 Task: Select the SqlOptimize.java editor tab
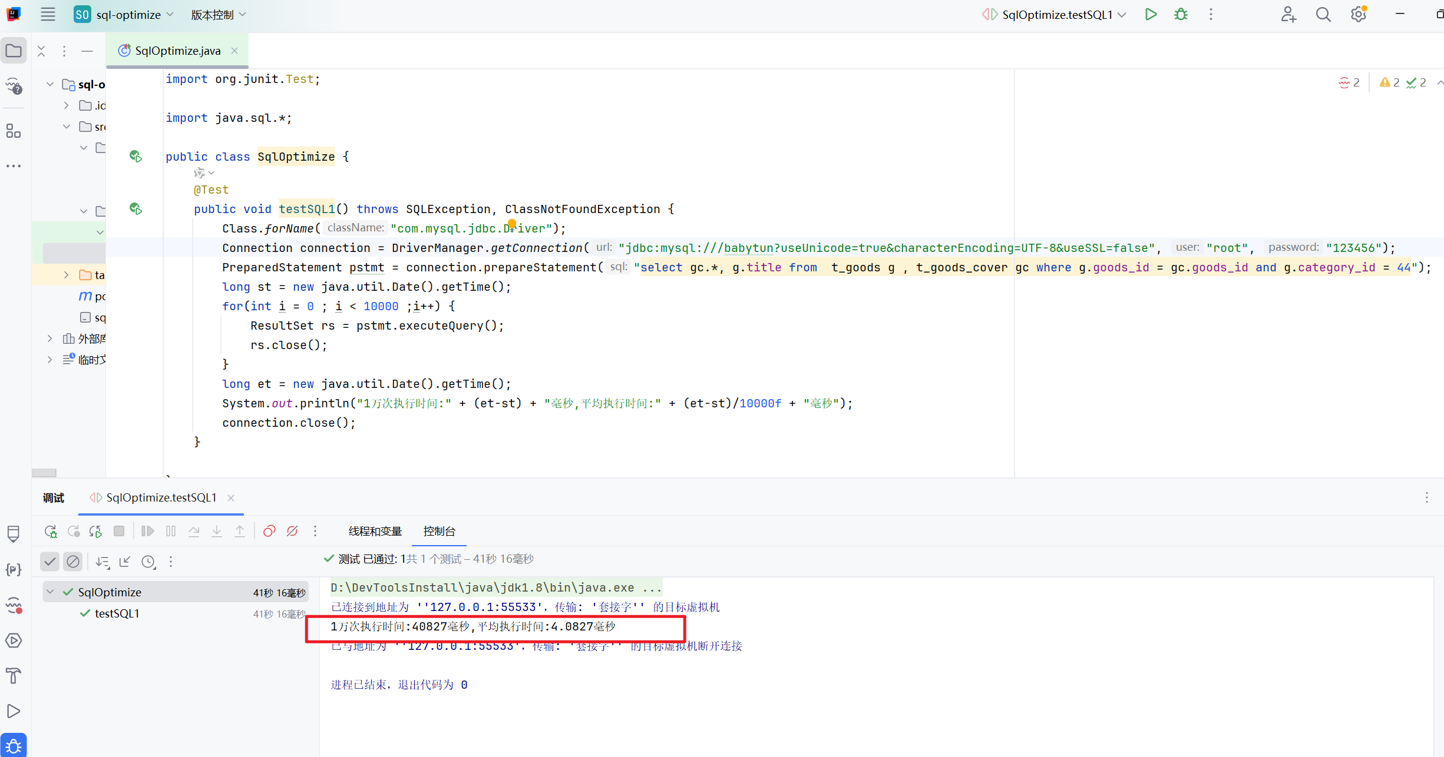(177, 51)
